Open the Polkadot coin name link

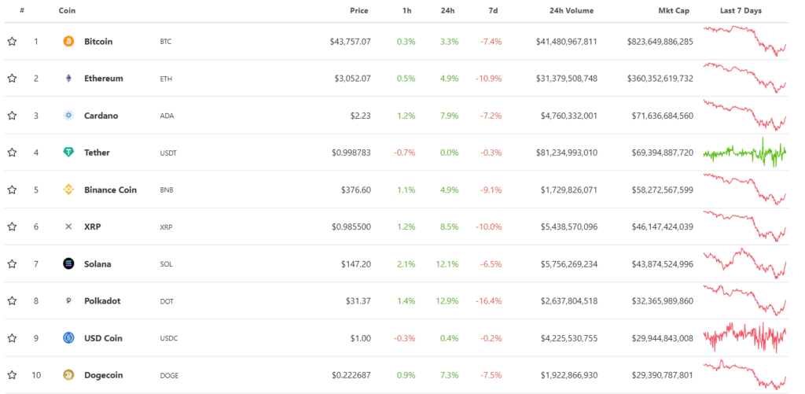point(102,300)
